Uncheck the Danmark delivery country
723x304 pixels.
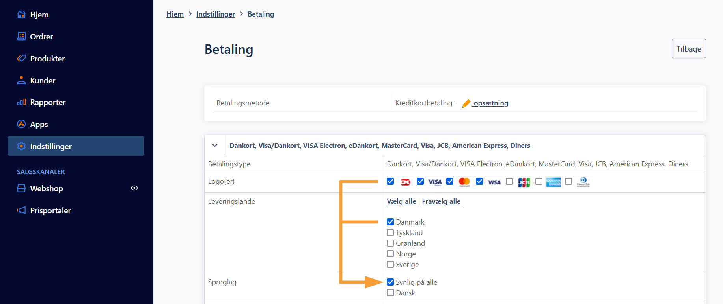[390, 222]
